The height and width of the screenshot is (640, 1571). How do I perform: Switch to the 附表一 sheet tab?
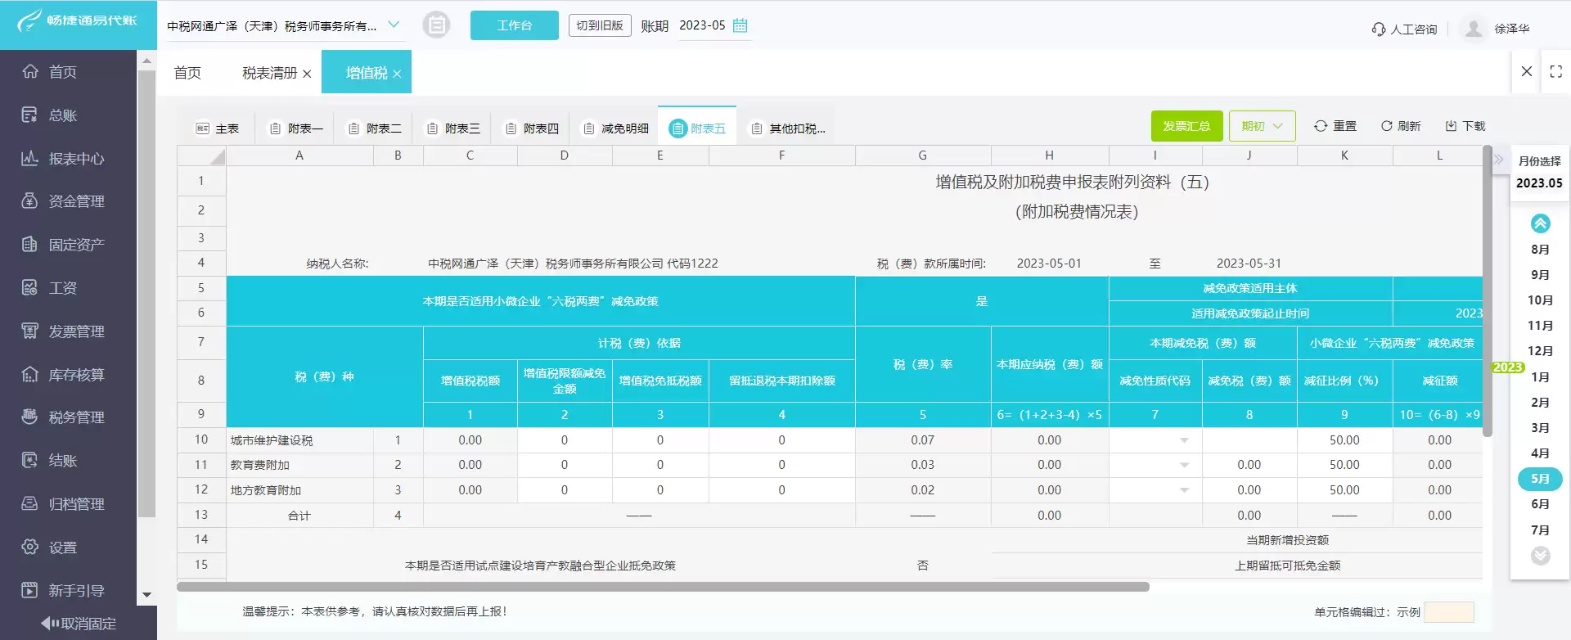pyautogui.click(x=296, y=128)
